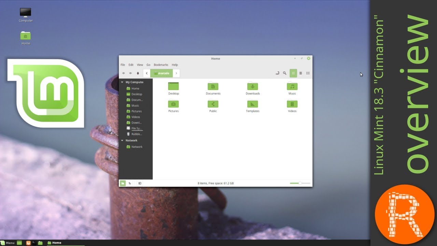Go back with the back arrow
This screenshot has height=246, width=437.
pos(124,73)
